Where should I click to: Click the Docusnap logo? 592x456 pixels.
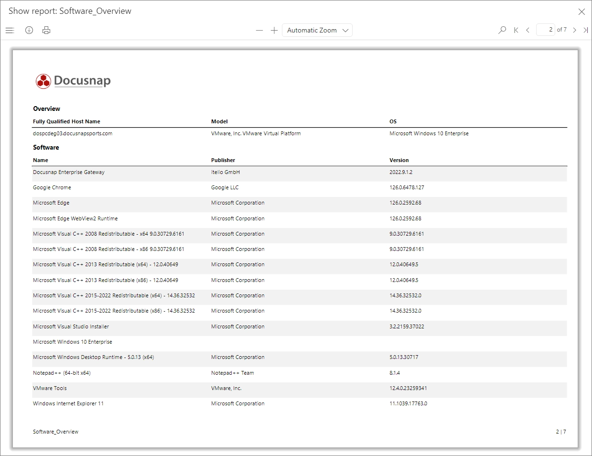(x=72, y=81)
